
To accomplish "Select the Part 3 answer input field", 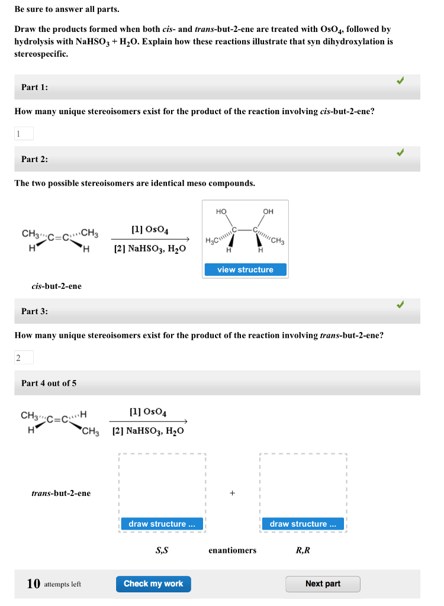I will [x=24, y=357].
